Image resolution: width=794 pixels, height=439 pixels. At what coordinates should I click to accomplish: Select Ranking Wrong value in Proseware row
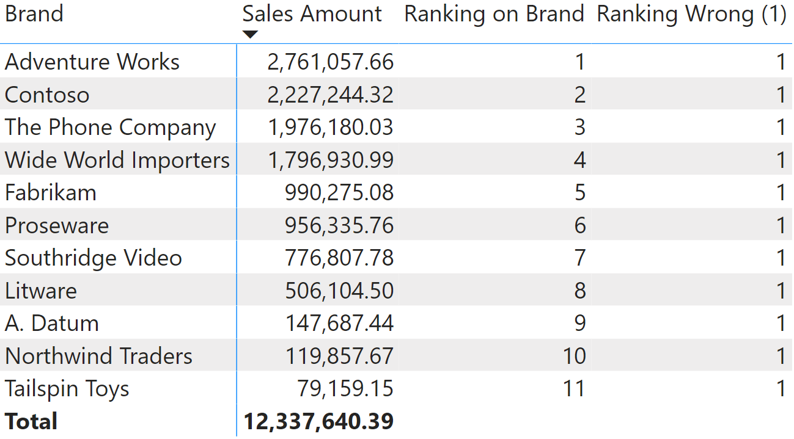[781, 225]
